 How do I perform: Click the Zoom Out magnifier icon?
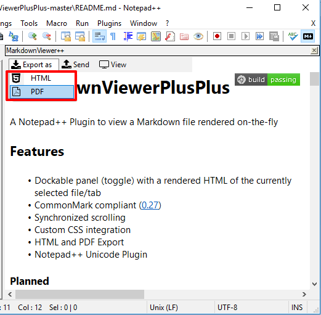[x=47, y=36]
